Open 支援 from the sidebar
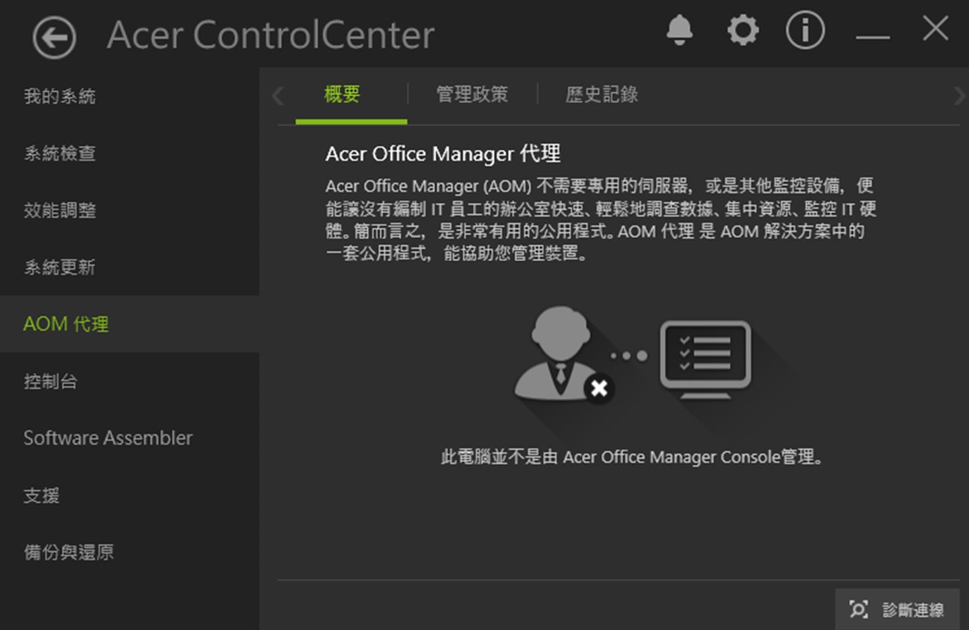Screen dimensions: 969x630 pos(42,496)
